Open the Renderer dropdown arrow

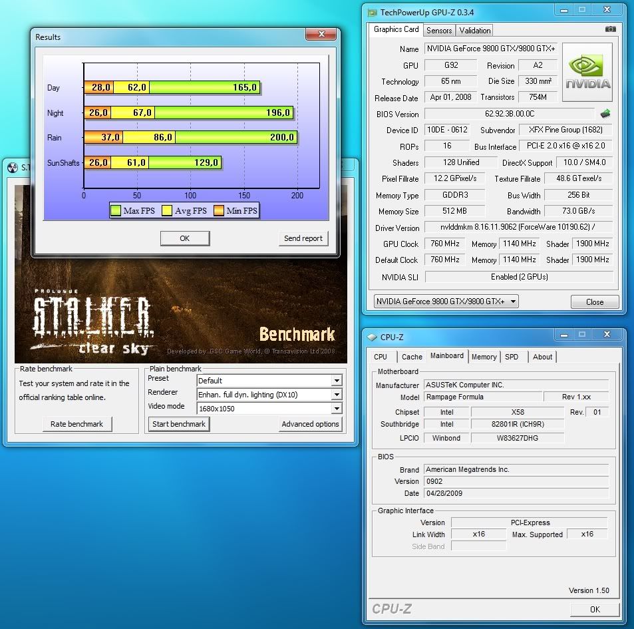click(x=337, y=395)
